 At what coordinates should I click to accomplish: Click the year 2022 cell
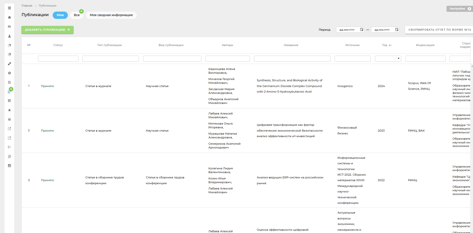381,180
